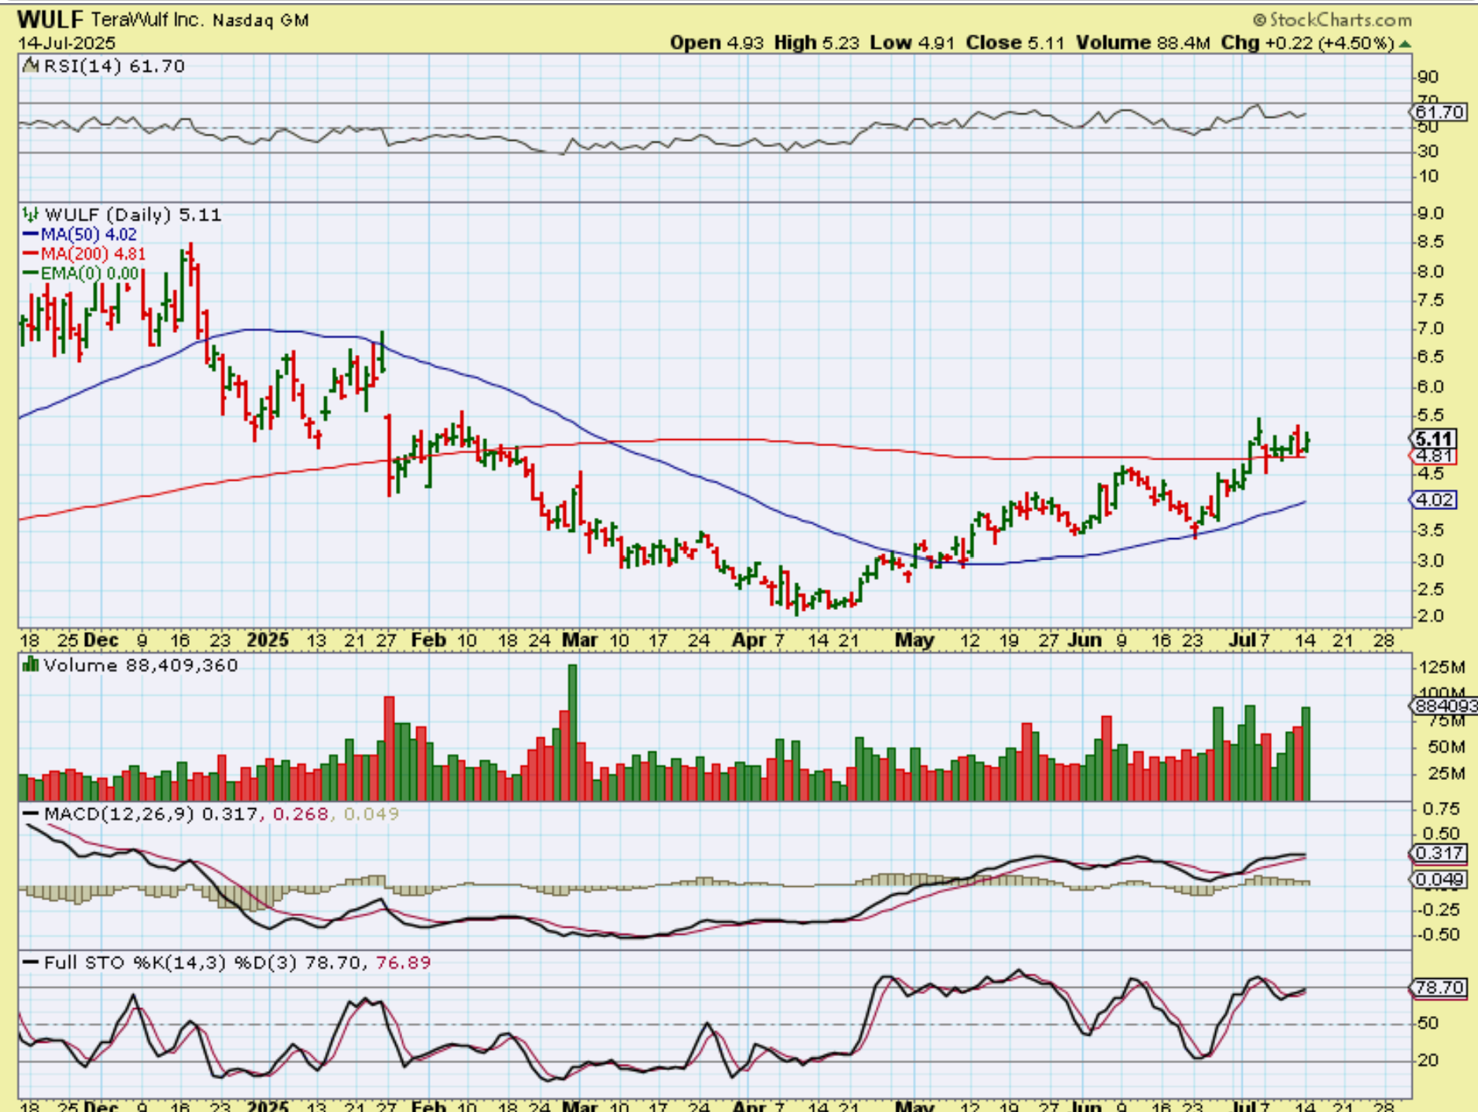
Task: Click the volume bars icon beside "Volume 88,409,360"
Action: (31, 665)
